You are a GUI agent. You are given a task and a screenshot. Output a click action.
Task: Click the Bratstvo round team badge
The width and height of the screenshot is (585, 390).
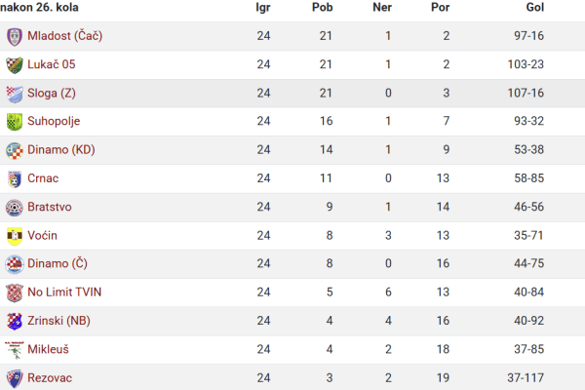click(x=15, y=208)
